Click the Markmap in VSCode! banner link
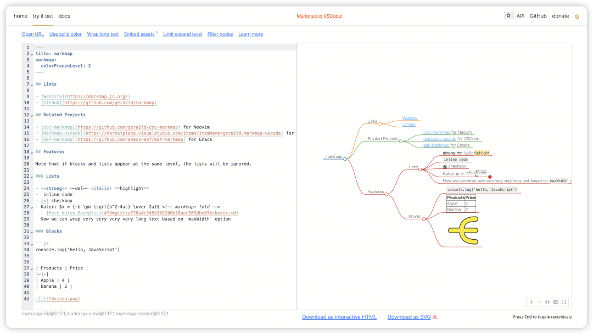Viewport: 593px width, 334px height. (x=320, y=16)
